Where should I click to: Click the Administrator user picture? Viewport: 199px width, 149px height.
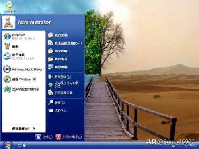tap(9, 23)
